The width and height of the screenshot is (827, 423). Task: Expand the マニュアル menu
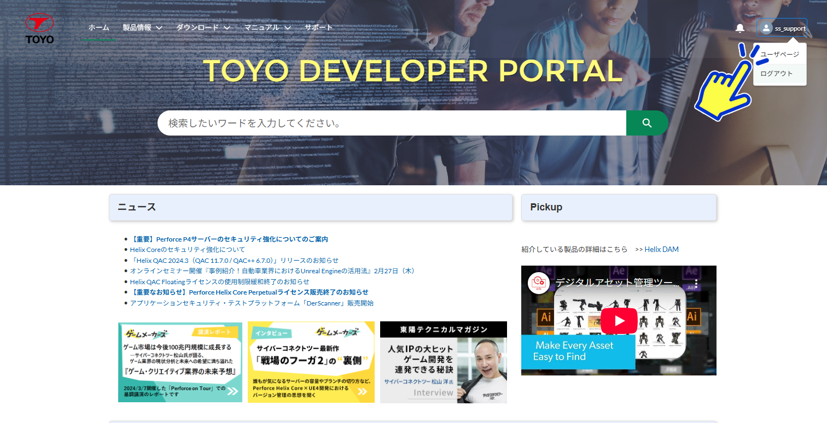point(267,28)
